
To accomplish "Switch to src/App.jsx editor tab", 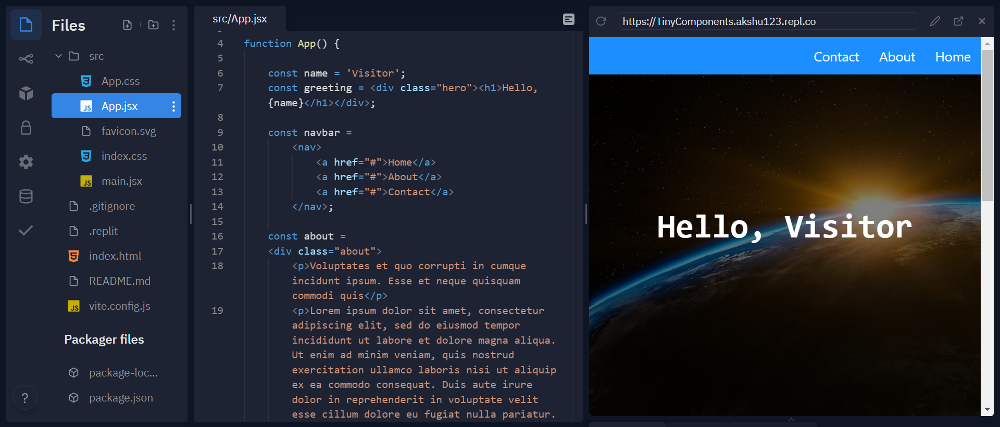I will (240, 19).
